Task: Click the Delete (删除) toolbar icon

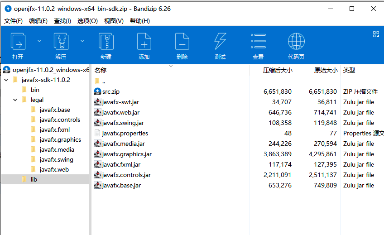Action: pyautogui.click(x=182, y=42)
